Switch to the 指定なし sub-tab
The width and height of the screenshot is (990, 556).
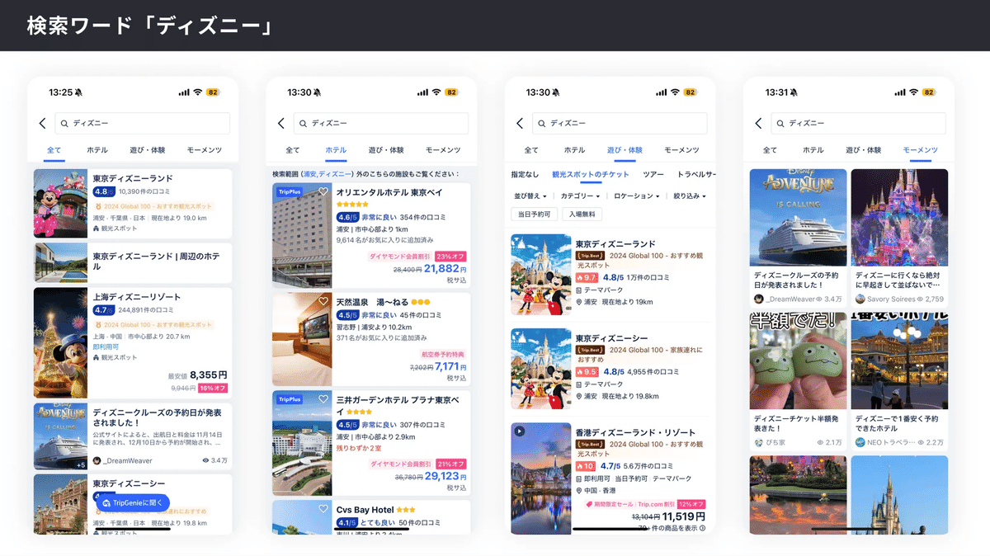(x=525, y=174)
